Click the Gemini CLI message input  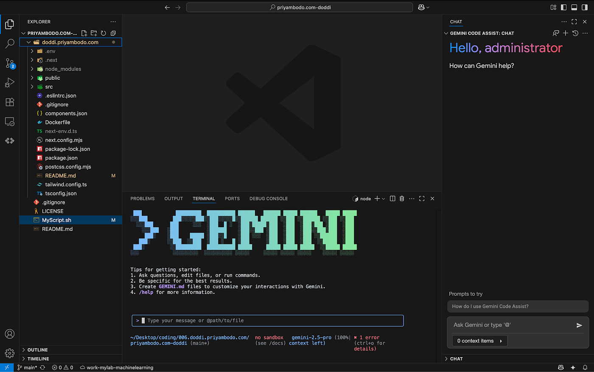[x=268, y=321]
